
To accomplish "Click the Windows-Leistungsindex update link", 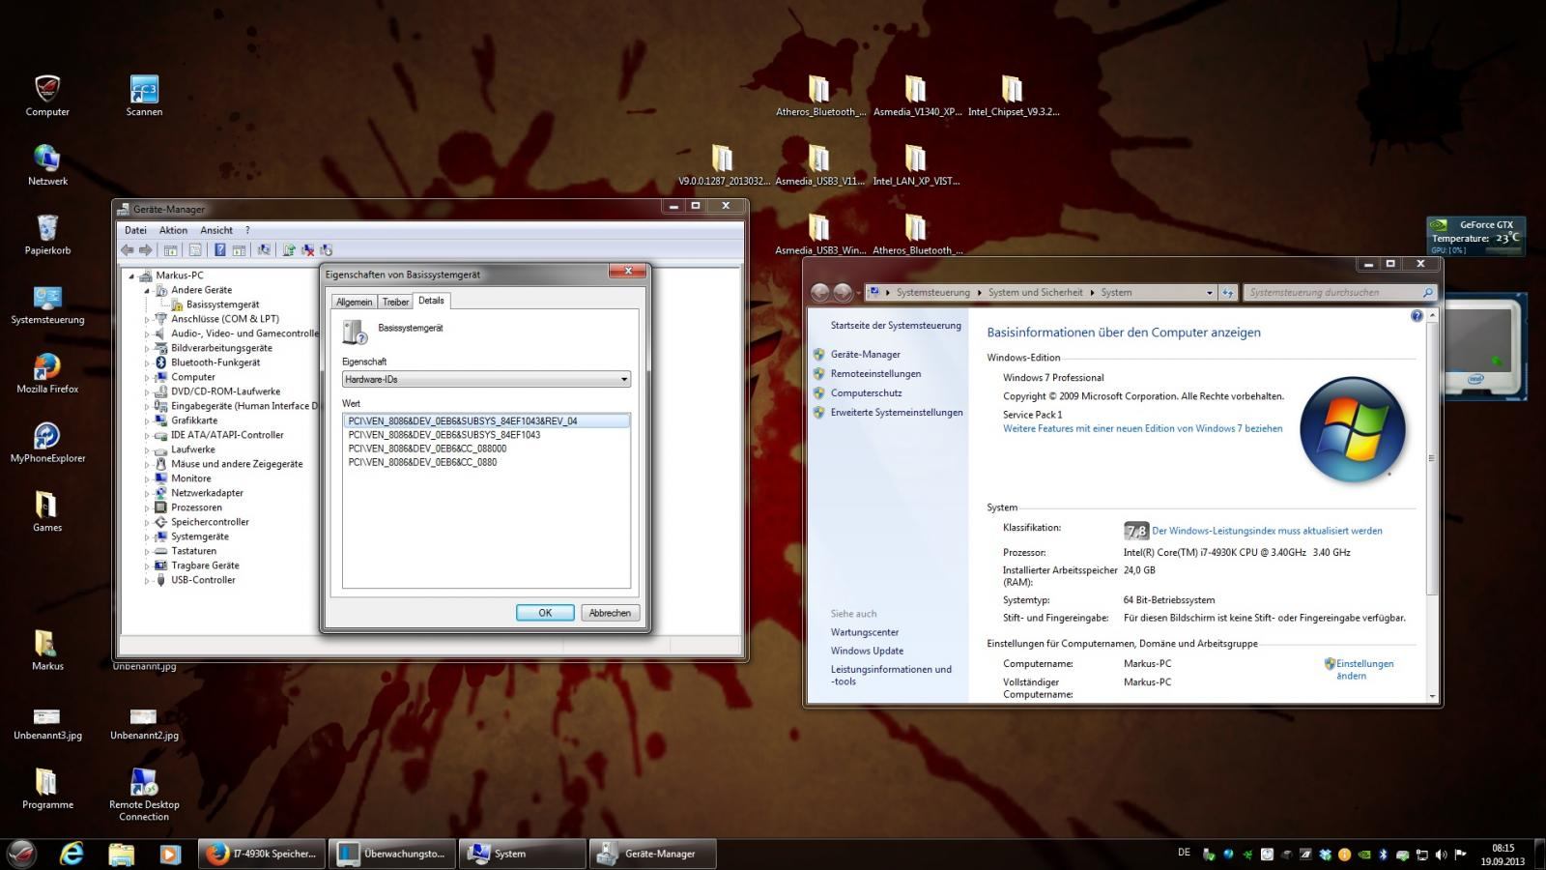I will coord(1267,531).
